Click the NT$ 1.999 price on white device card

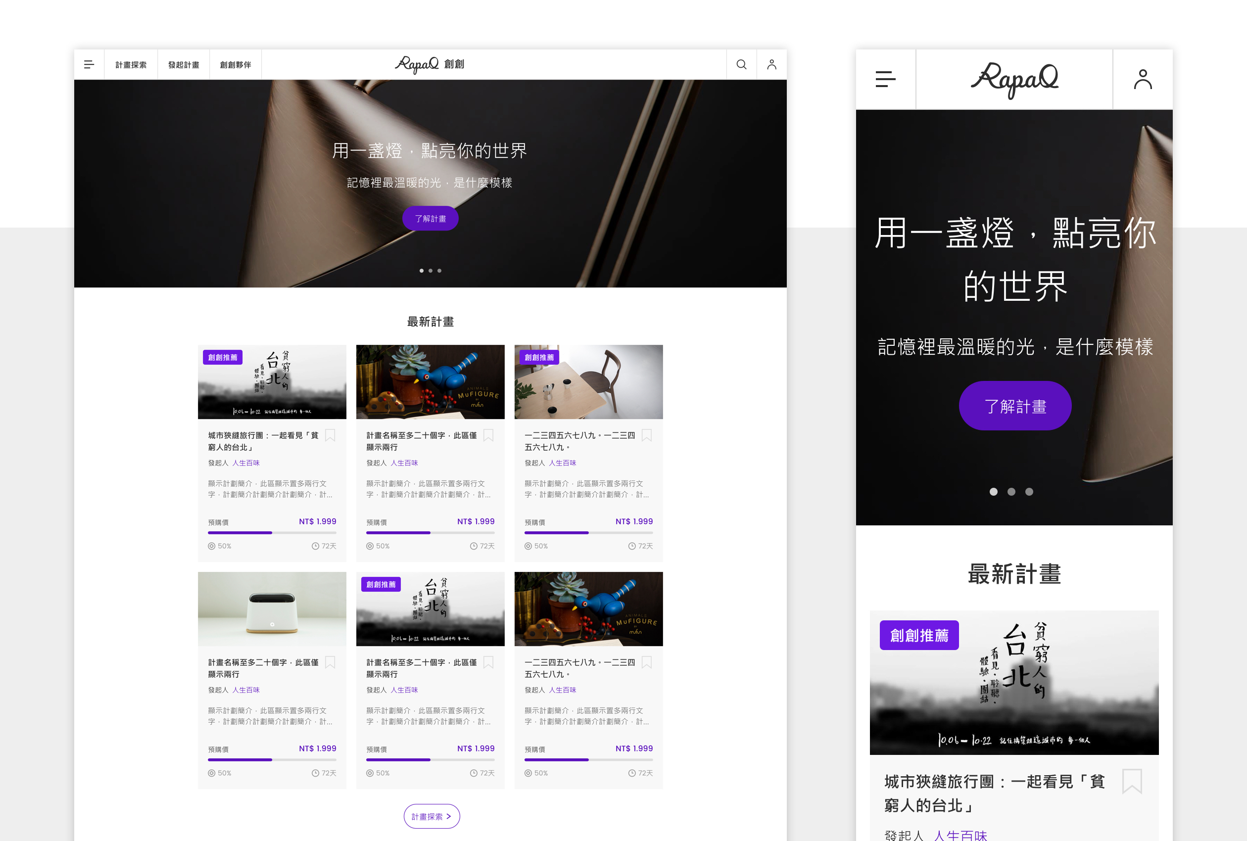pos(318,748)
